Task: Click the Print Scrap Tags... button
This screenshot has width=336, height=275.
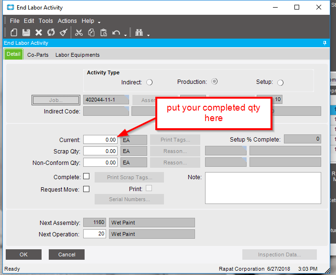Action: [129, 177]
